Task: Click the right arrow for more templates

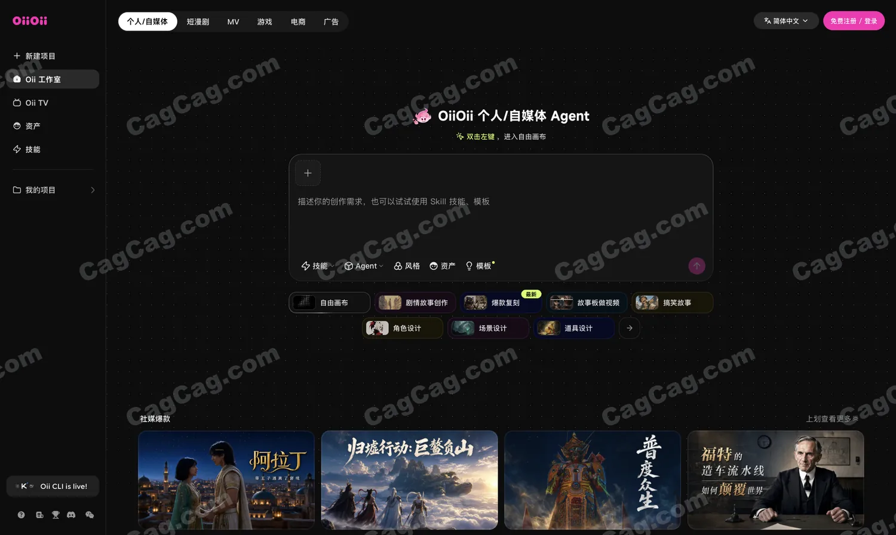Action: coord(630,328)
